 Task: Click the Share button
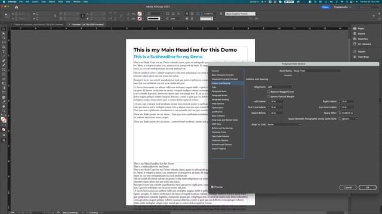click(325, 7)
